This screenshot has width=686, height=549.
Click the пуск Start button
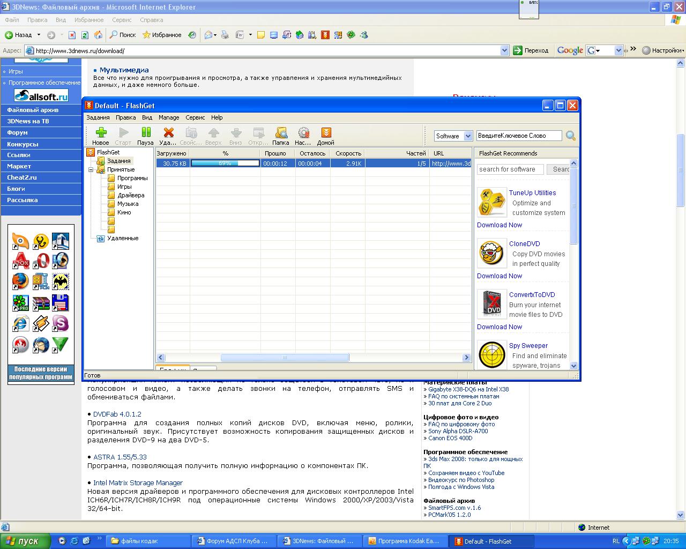tap(25, 541)
